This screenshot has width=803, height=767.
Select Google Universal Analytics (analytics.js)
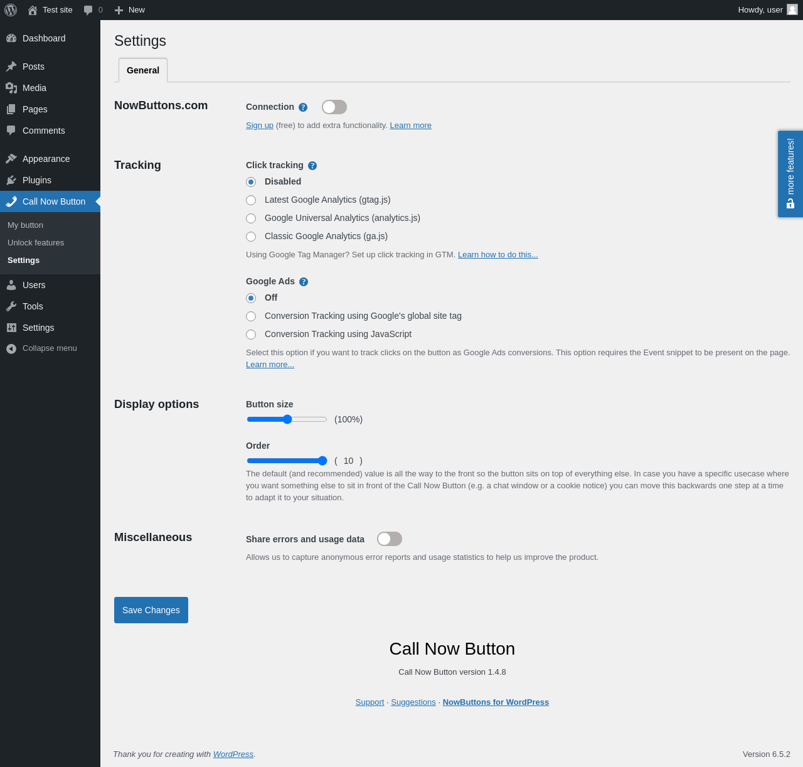click(251, 218)
